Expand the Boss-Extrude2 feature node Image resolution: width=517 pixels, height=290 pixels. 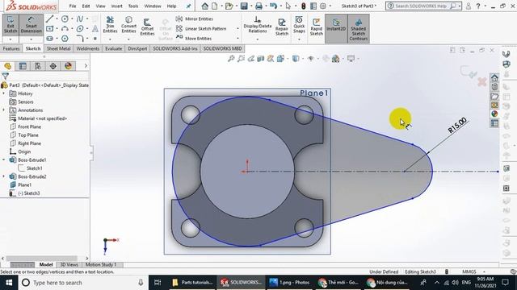4,176
